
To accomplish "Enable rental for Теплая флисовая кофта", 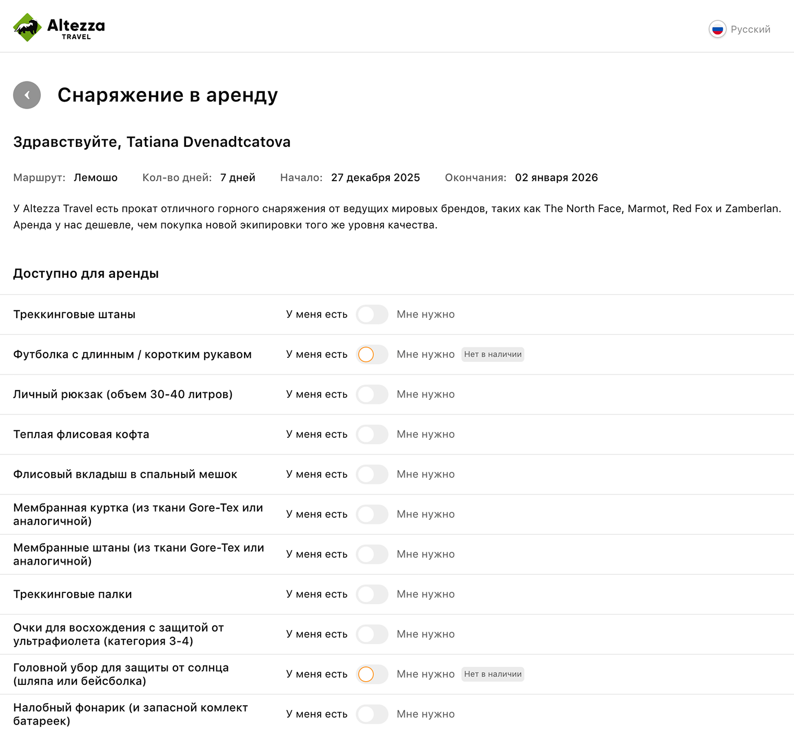I will pyautogui.click(x=372, y=435).
